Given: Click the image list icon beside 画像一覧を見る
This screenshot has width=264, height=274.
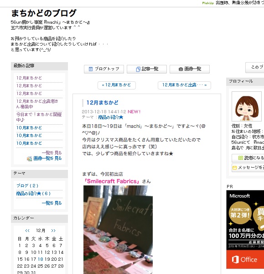Looking at the screenshot, I should [x=29, y=158].
